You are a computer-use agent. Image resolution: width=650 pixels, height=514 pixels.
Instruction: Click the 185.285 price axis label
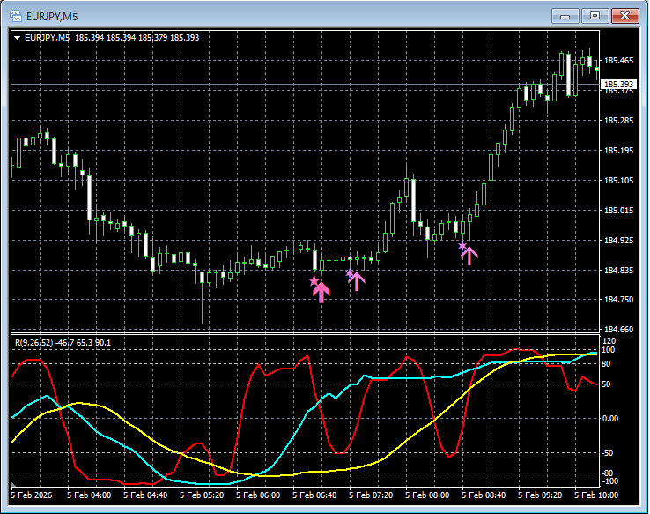pos(618,121)
